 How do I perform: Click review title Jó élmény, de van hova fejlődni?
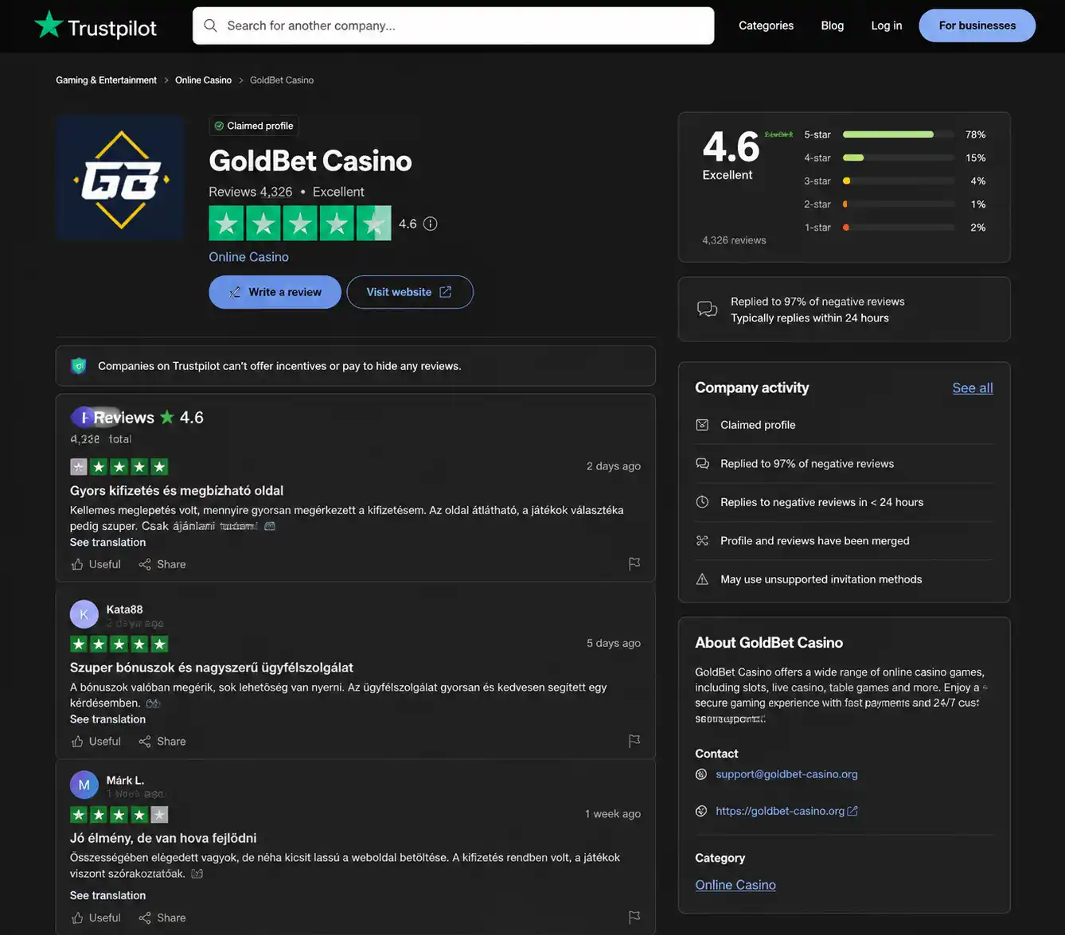(163, 838)
